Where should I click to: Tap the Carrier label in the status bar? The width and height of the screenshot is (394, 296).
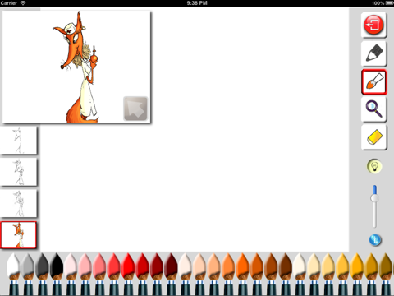9,3
